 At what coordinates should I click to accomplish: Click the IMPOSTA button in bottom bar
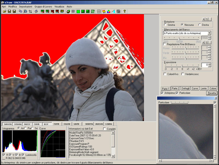point(8,124)
